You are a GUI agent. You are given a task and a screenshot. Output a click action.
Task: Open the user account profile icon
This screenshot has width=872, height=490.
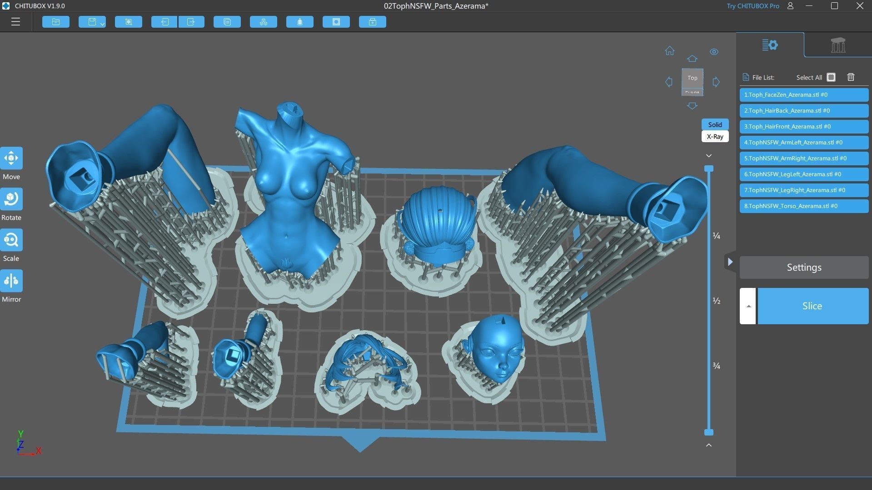[790, 6]
